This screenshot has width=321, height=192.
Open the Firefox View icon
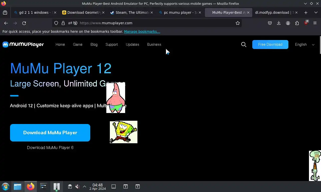pyautogui.click(x=5, y=12)
